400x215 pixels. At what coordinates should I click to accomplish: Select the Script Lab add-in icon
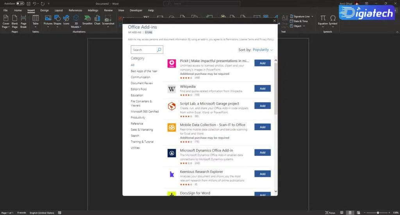[x=172, y=106]
